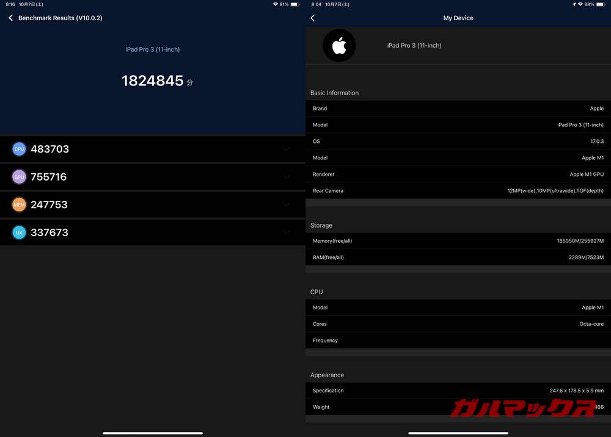Viewport: 611px width, 437px height.
Task: Click the battery icon showing 81%
Action: tap(296, 4)
